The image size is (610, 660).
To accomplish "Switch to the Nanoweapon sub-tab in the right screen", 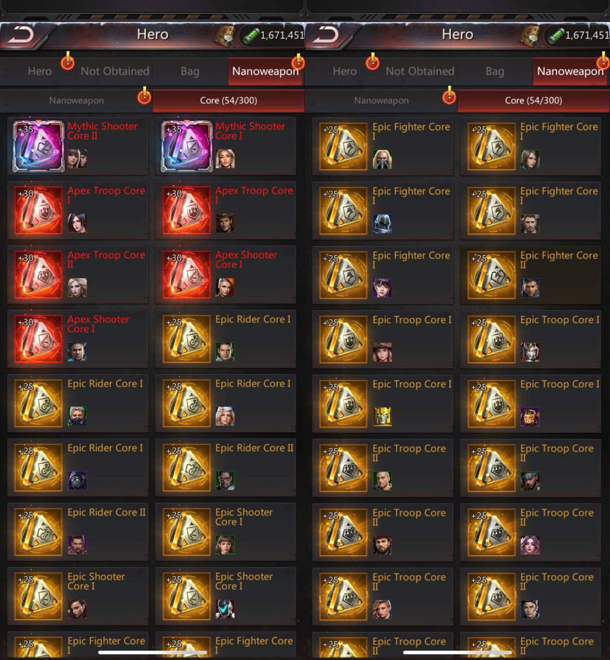I will pos(381,101).
